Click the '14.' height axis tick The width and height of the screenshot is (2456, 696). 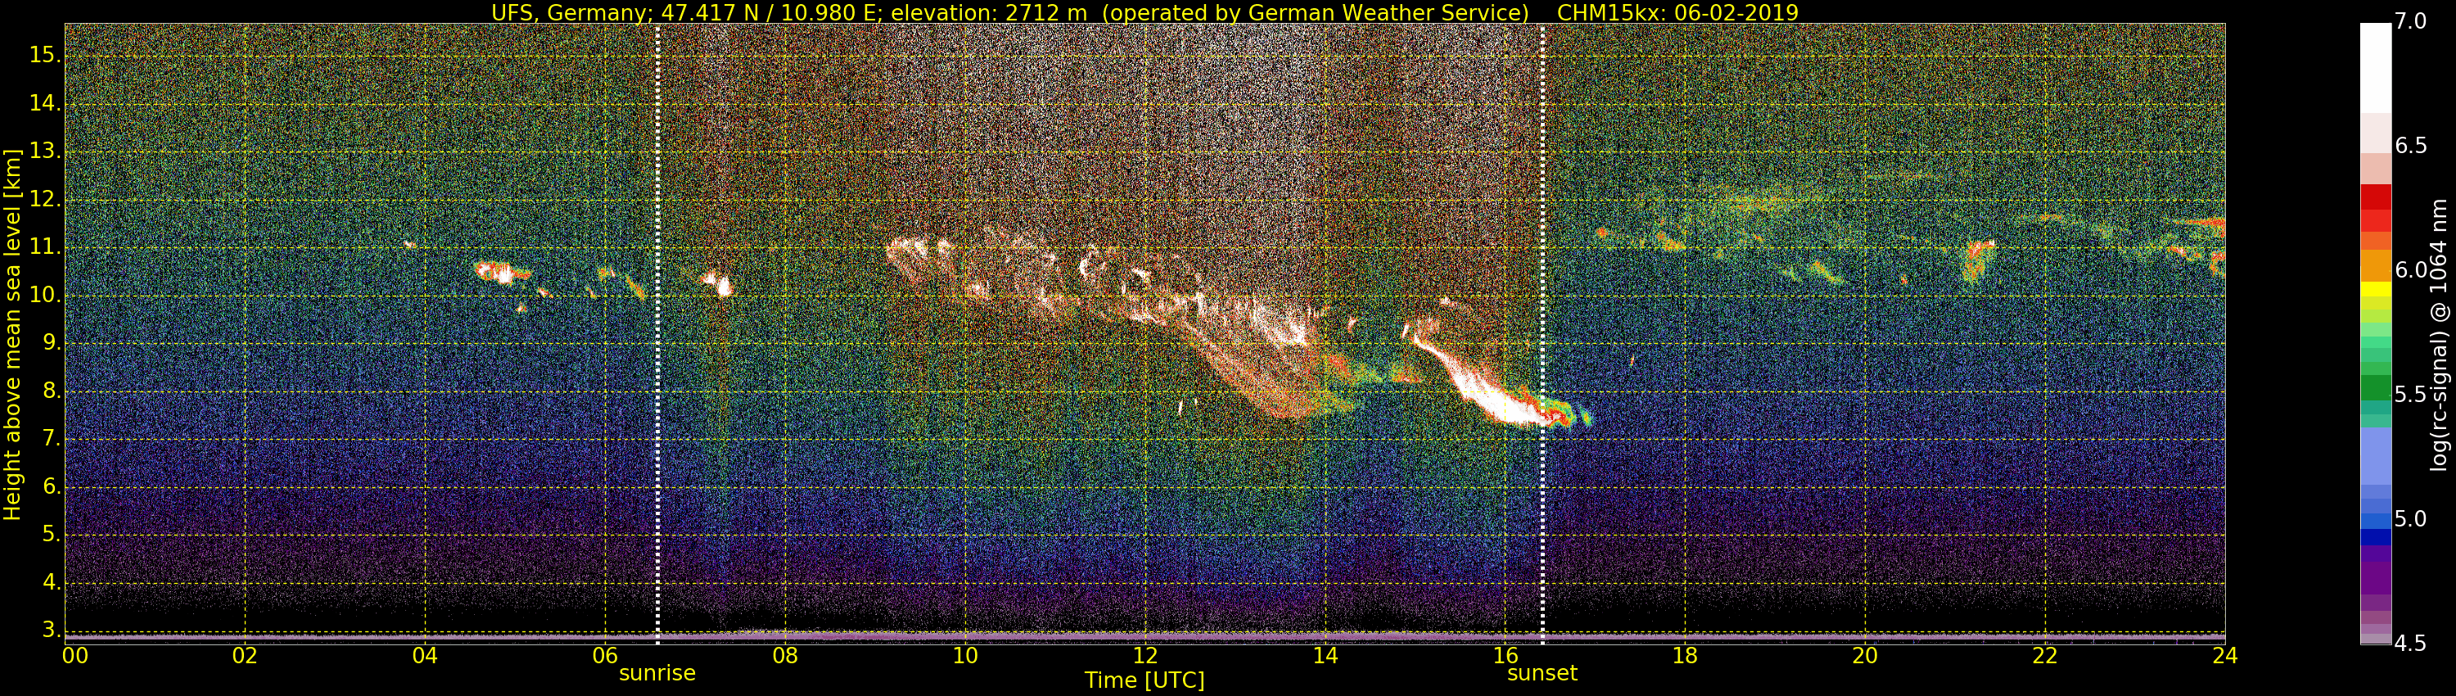click(45, 103)
